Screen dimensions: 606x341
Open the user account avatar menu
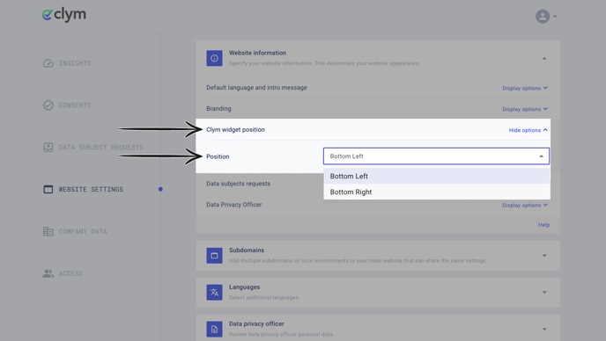point(546,16)
